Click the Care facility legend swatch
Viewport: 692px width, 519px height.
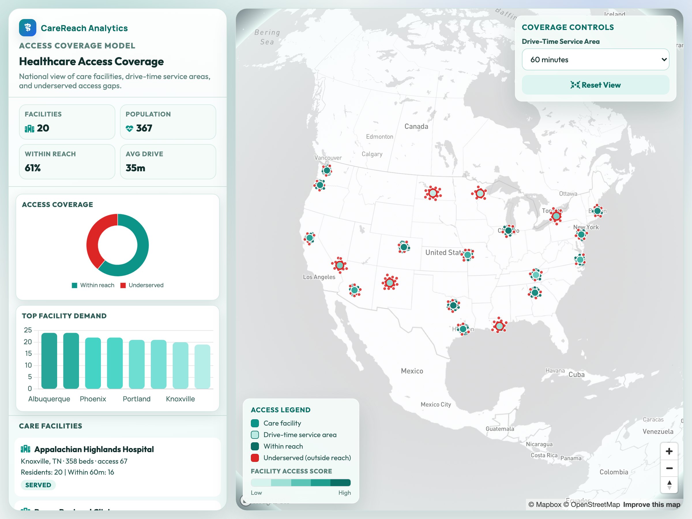click(x=255, y=423)
